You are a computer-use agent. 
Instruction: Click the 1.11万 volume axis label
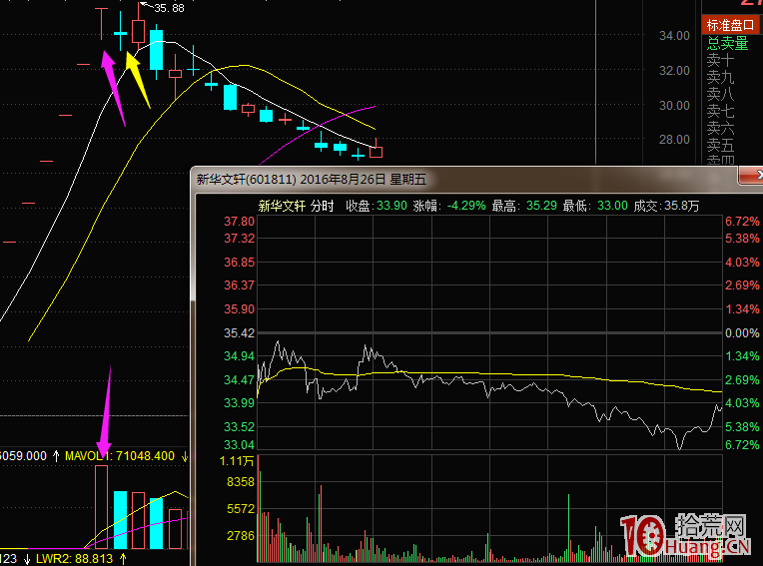[x=237, y=461]
